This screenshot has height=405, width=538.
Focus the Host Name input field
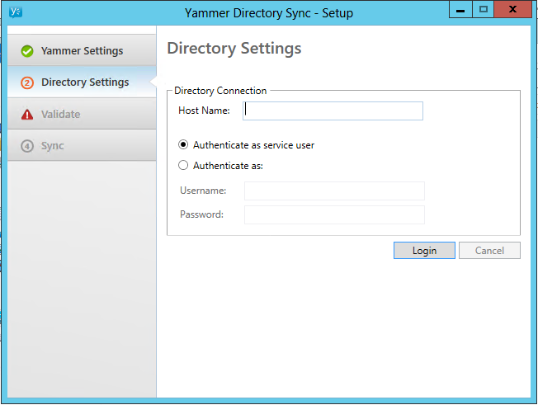click(x=333, y=111)
